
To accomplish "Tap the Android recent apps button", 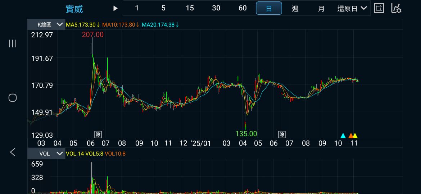I will click(x=13, y=43).
